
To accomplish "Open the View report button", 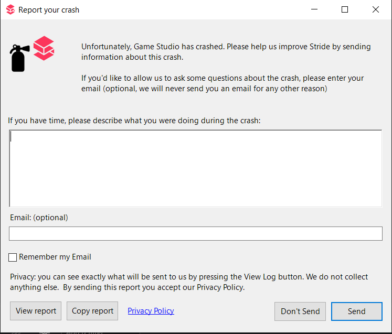I will (x=36, y=311).
